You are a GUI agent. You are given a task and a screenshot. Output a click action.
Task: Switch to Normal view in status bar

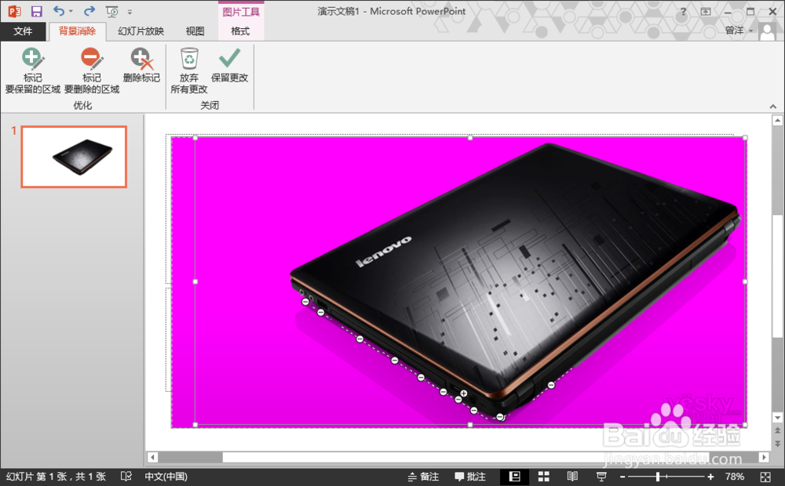pyautogui.click(x=514, y=477)
